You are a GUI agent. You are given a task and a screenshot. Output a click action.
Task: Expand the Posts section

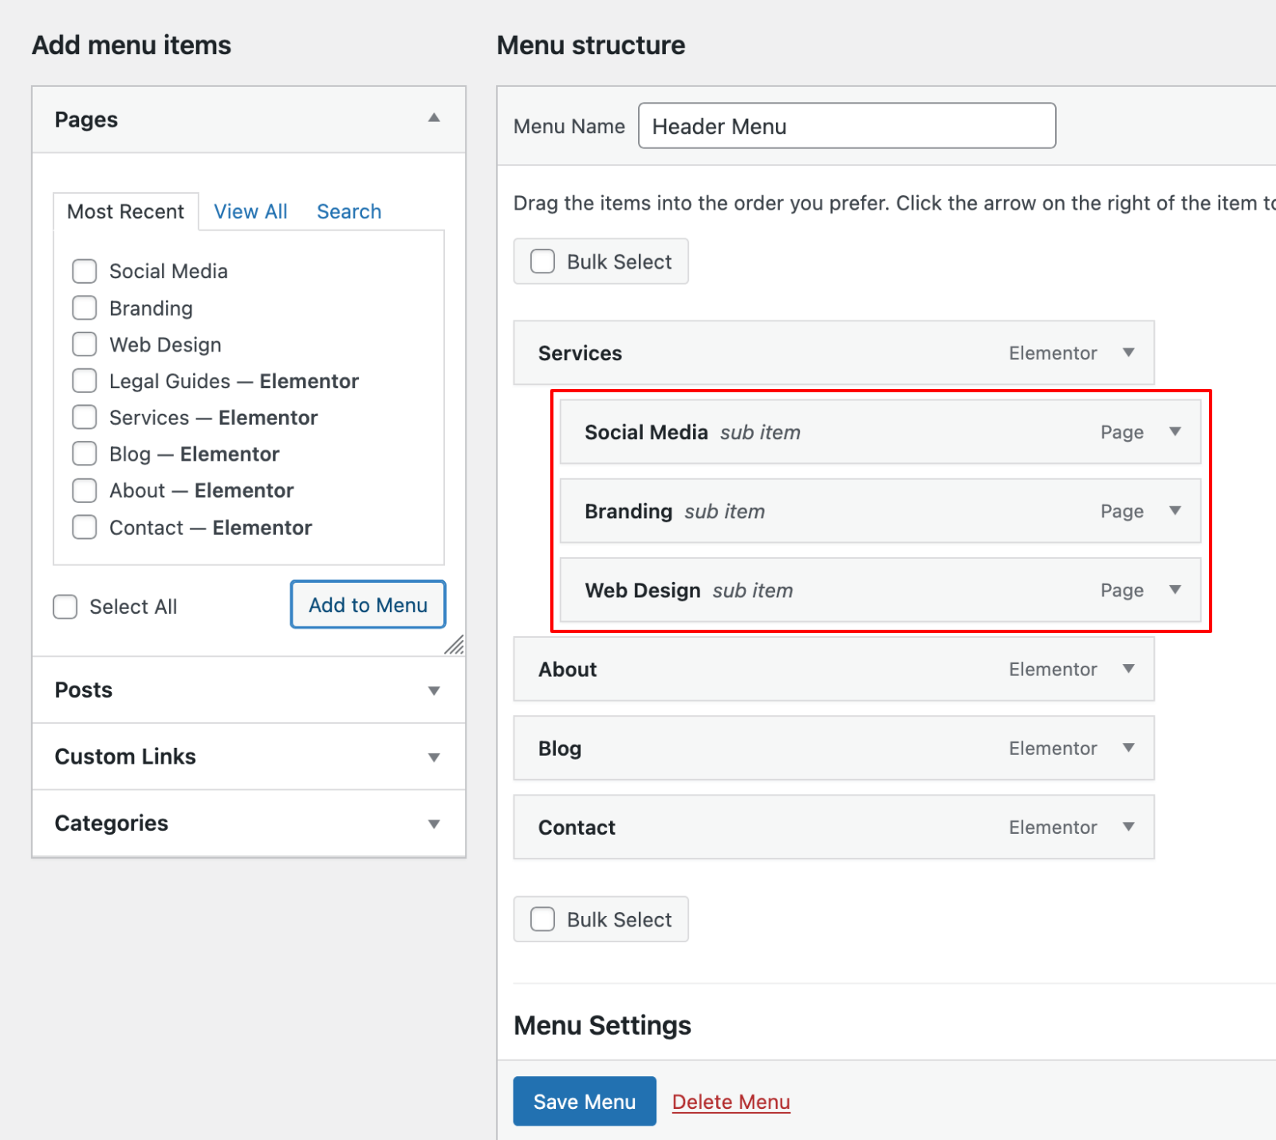pos(434,690)
